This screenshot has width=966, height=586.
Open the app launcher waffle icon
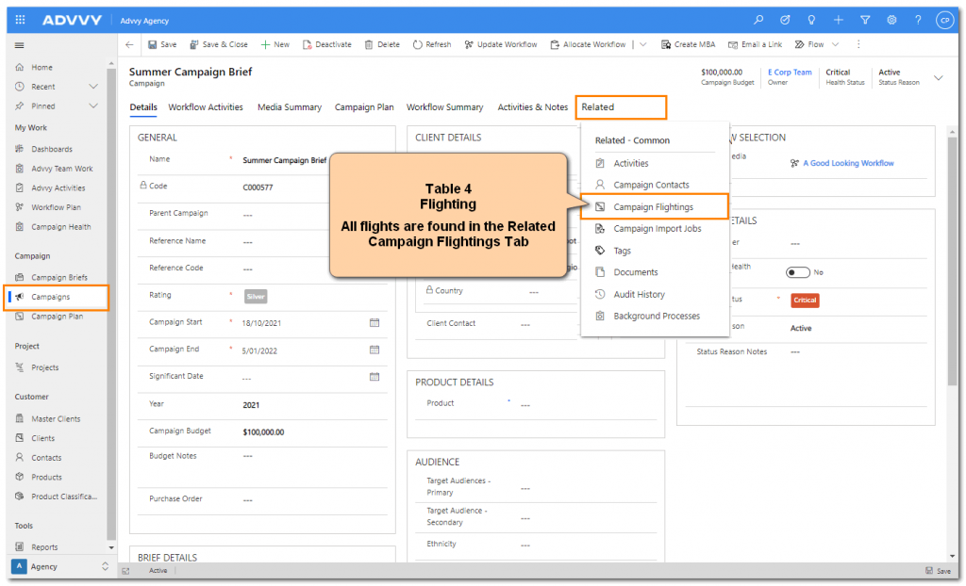pyautogui.click(x=21, y=20)
